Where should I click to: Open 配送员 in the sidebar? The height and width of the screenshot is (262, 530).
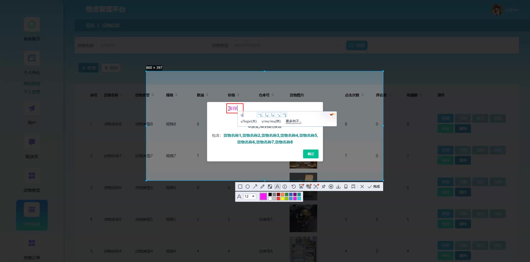pyautogui.click(x=32, y=147)
